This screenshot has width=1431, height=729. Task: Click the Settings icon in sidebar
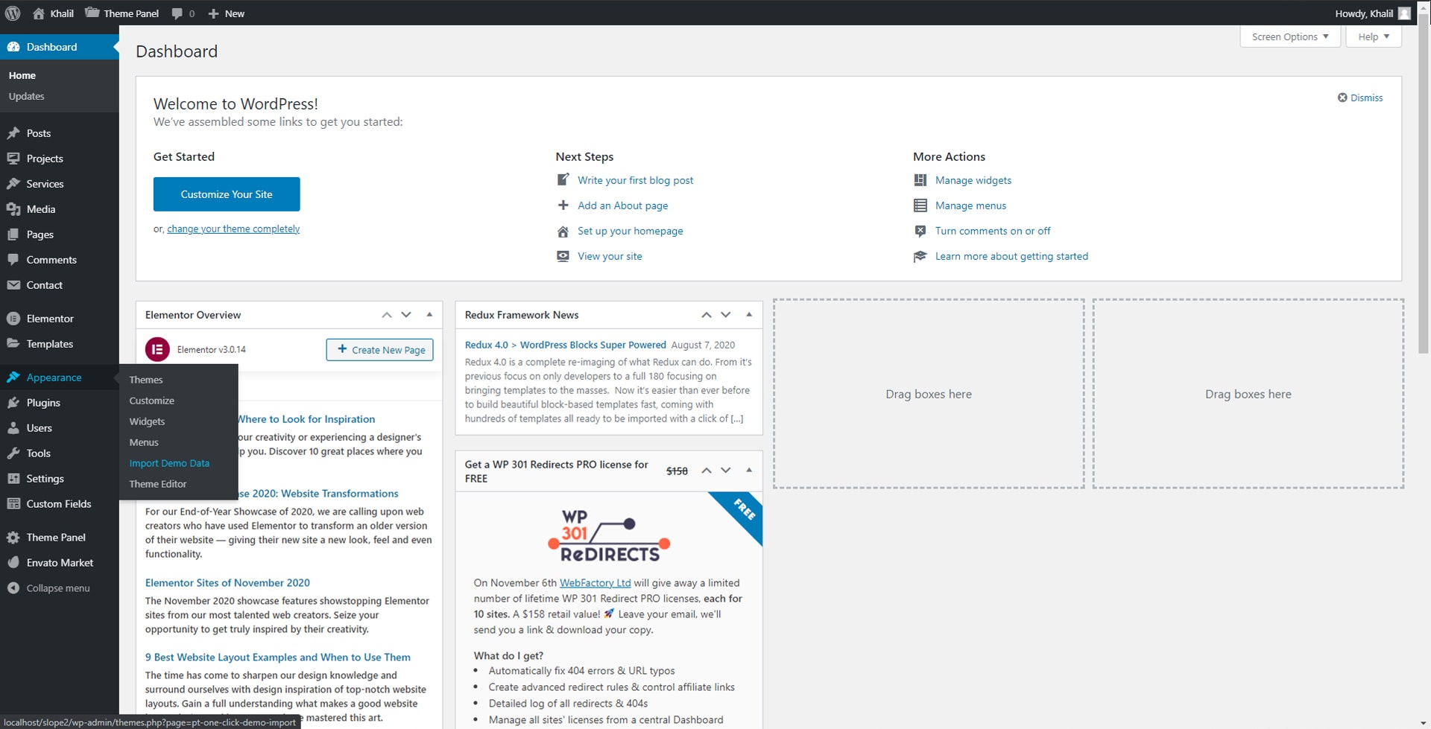[x=13, y=479]
